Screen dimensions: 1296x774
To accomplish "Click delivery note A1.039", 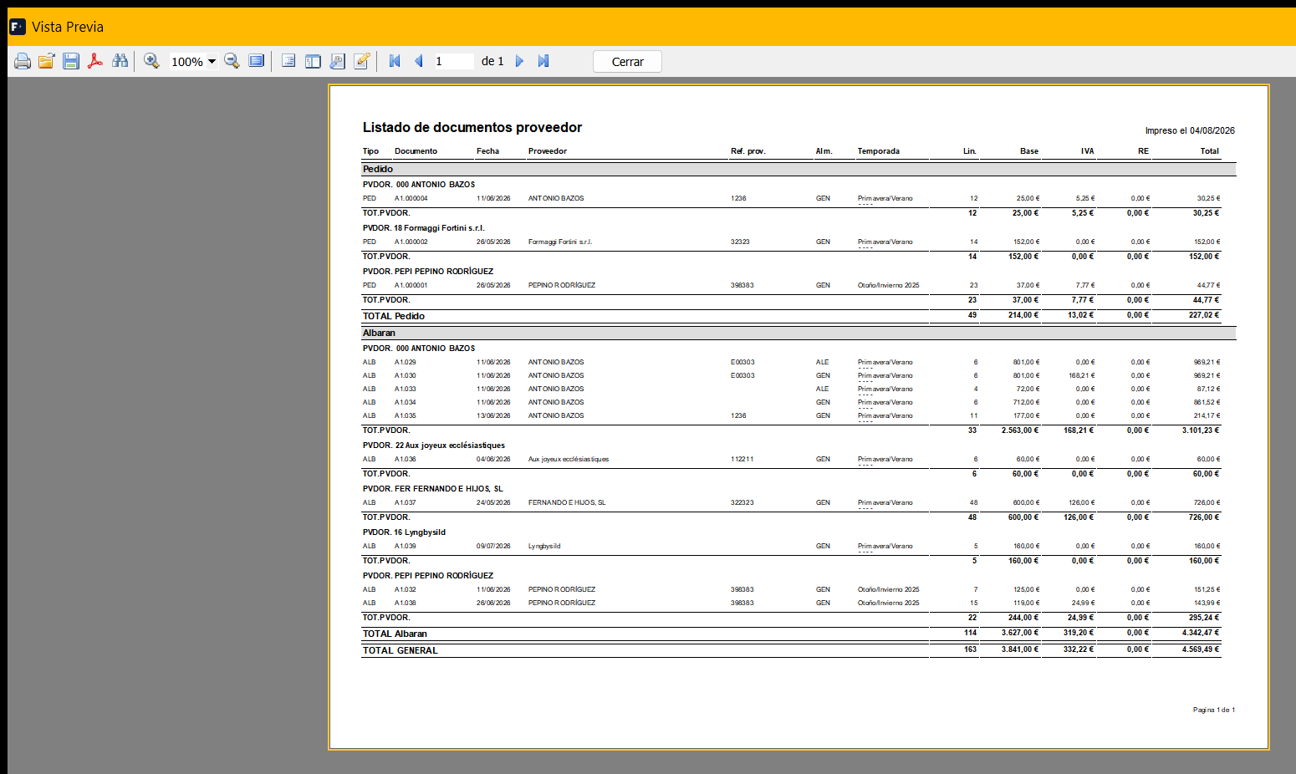I will pyautogui.click(x=406, y=546).
